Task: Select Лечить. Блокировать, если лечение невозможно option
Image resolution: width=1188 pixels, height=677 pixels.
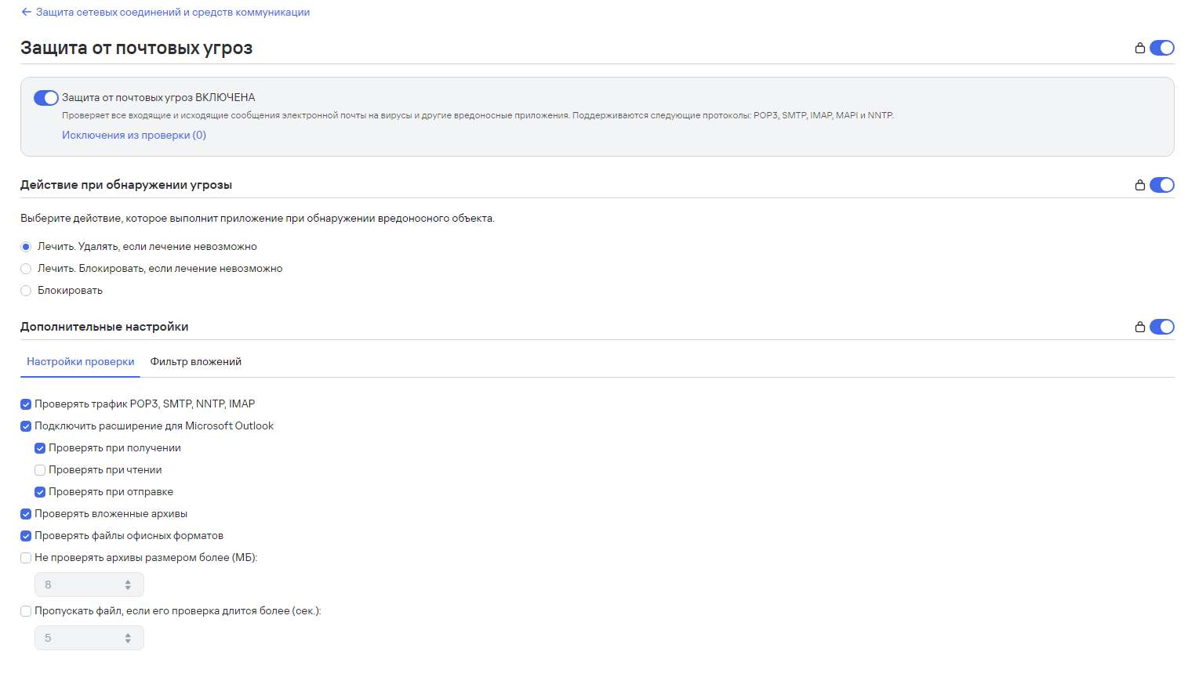Action: pos(26,269)
